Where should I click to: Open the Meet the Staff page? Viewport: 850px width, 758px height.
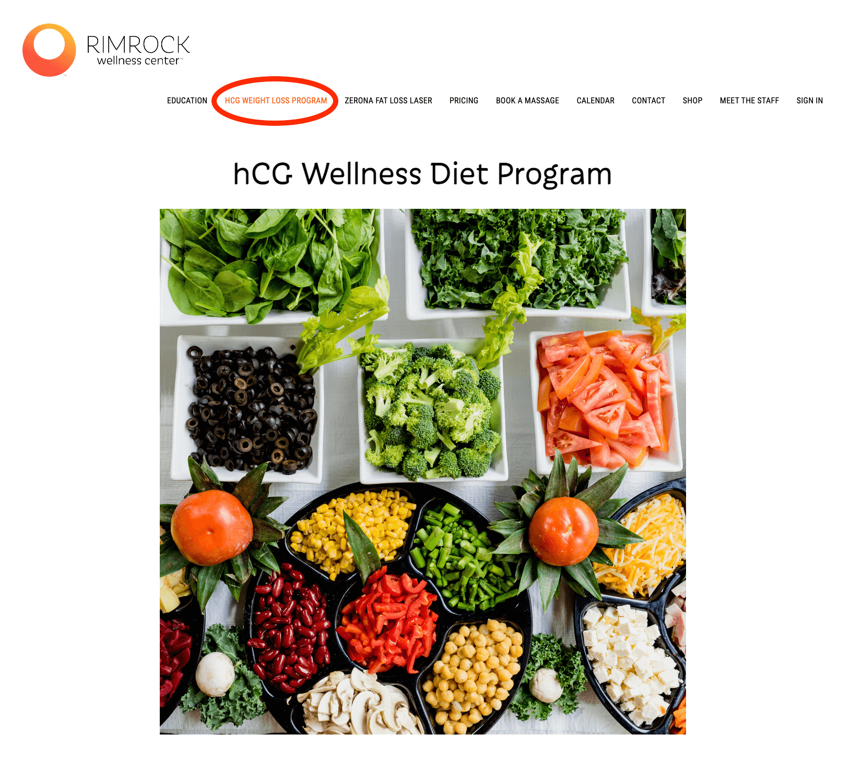(749, 101)
